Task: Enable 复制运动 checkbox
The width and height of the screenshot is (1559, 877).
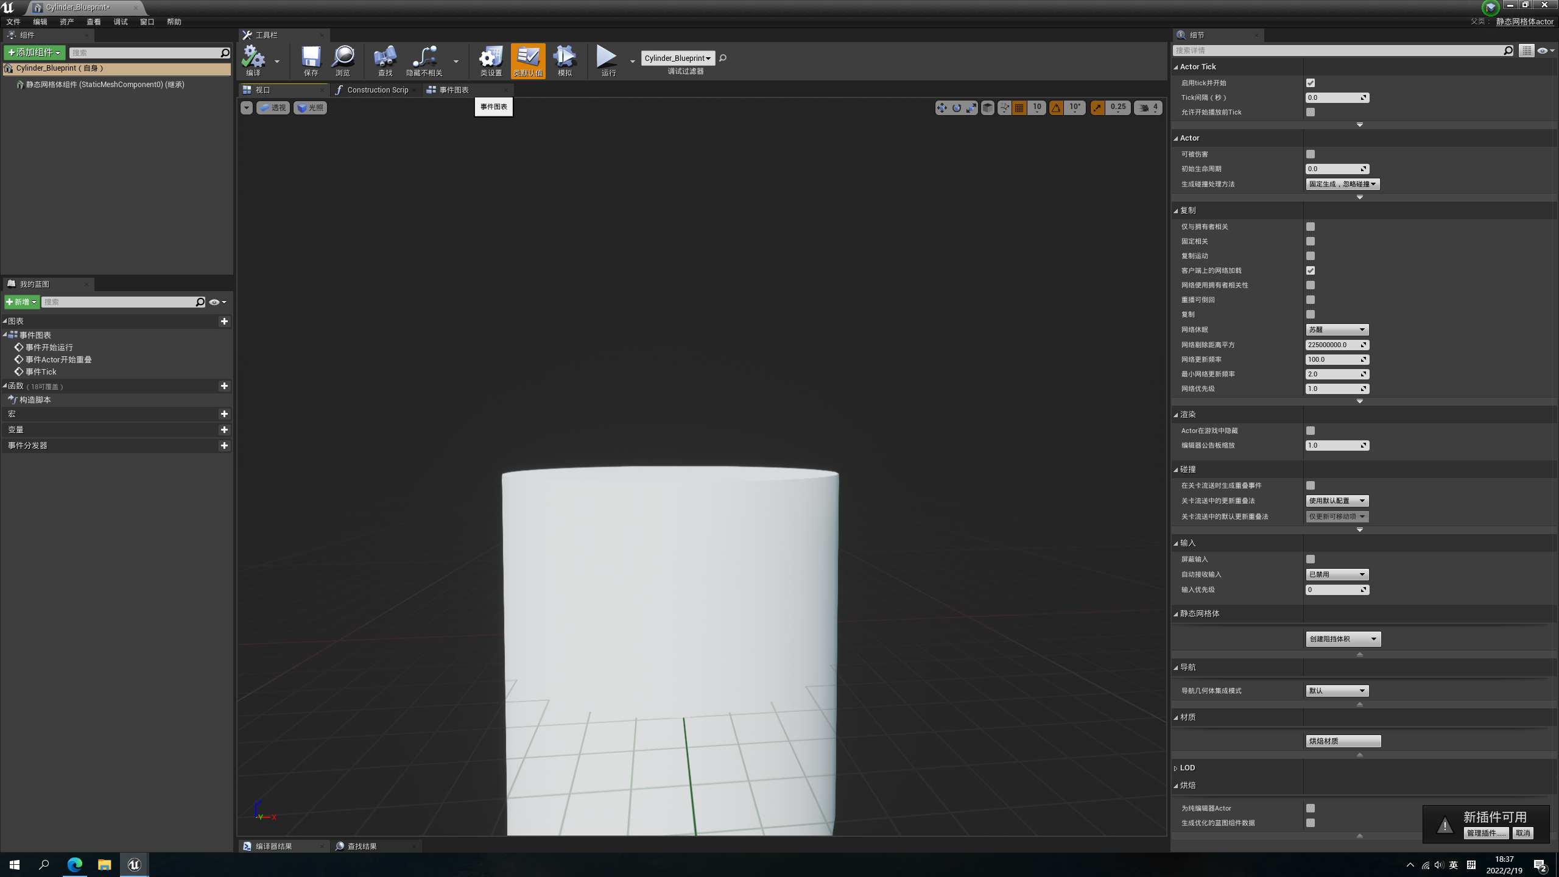Action: [x=1311, y=256]
